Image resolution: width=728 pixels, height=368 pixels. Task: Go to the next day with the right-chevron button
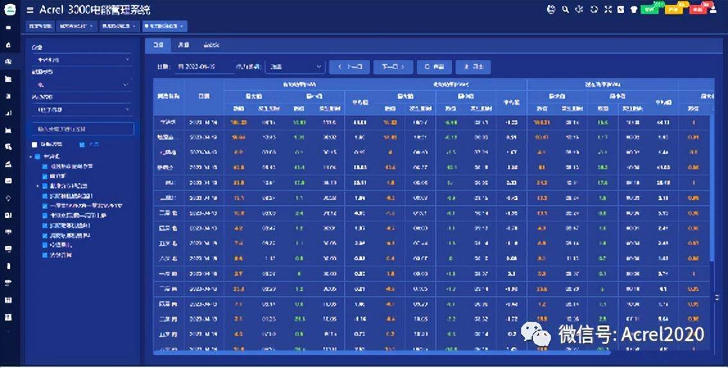(x=394, y=67)
